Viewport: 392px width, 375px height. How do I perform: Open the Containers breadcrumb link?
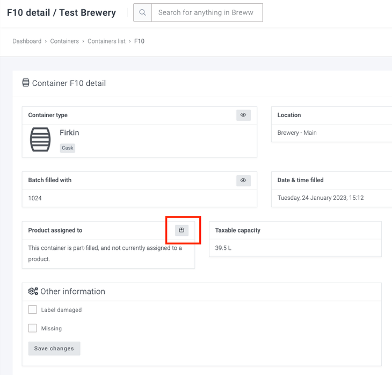[64, 41]
